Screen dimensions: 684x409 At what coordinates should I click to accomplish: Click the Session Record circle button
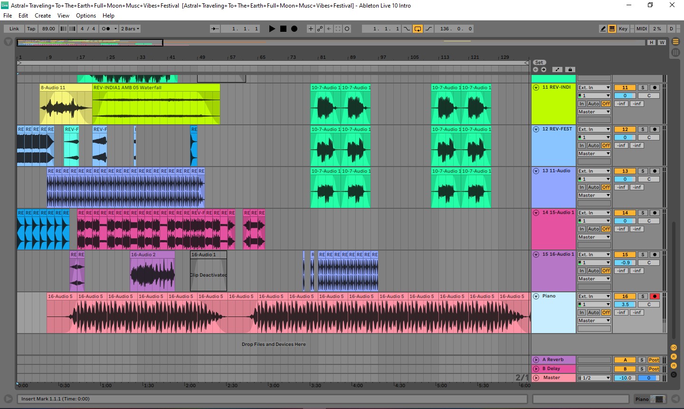[x=347, y=29]
